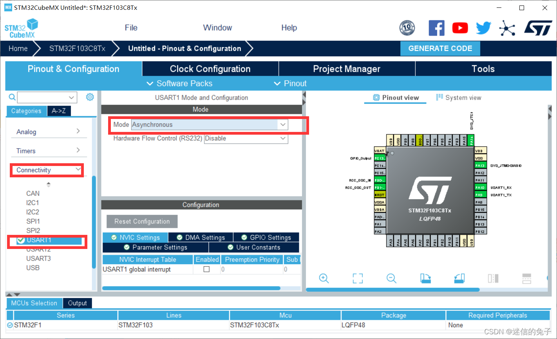Image resolution: width=557 pixels, height=339 pixels.
Task: Open the Parameter Settings tab
Action: pos(156,247)
